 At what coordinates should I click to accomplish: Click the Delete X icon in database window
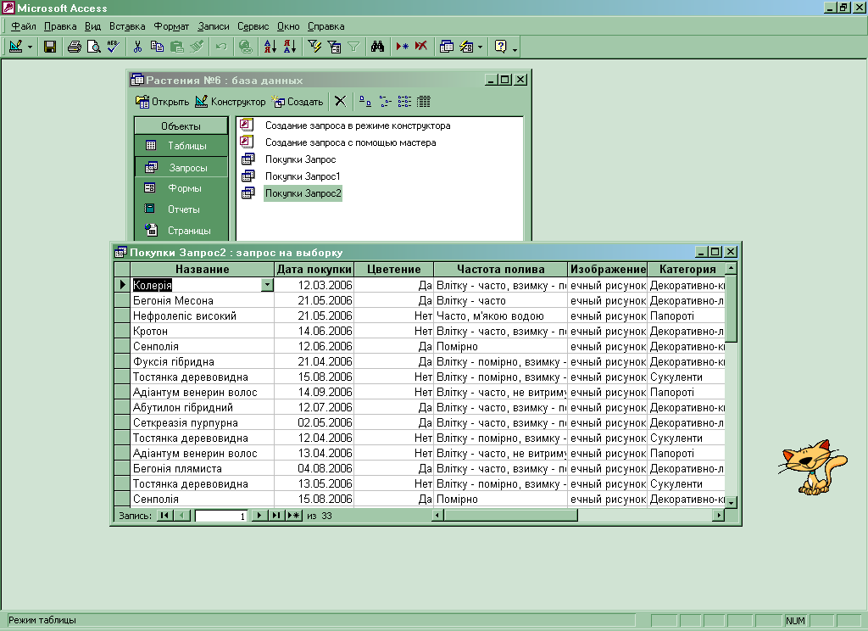(x=341, y=101)
